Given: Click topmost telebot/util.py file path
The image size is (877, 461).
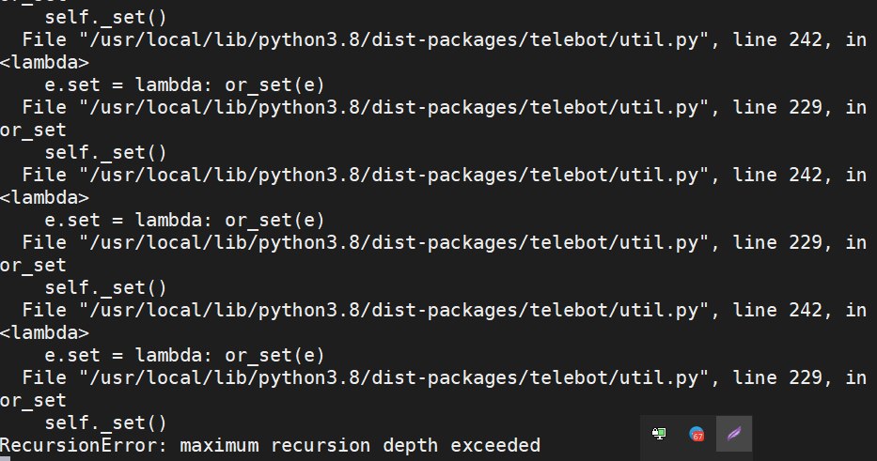Looking at the screenshot, I should [x=394, y=39].
